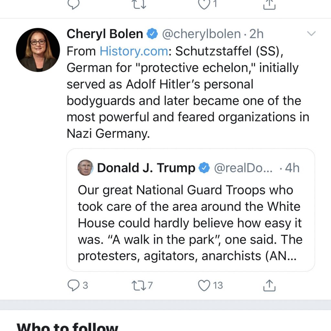Open the History.com link
Viewport: 331px width, 331px height.
point(134,51)
